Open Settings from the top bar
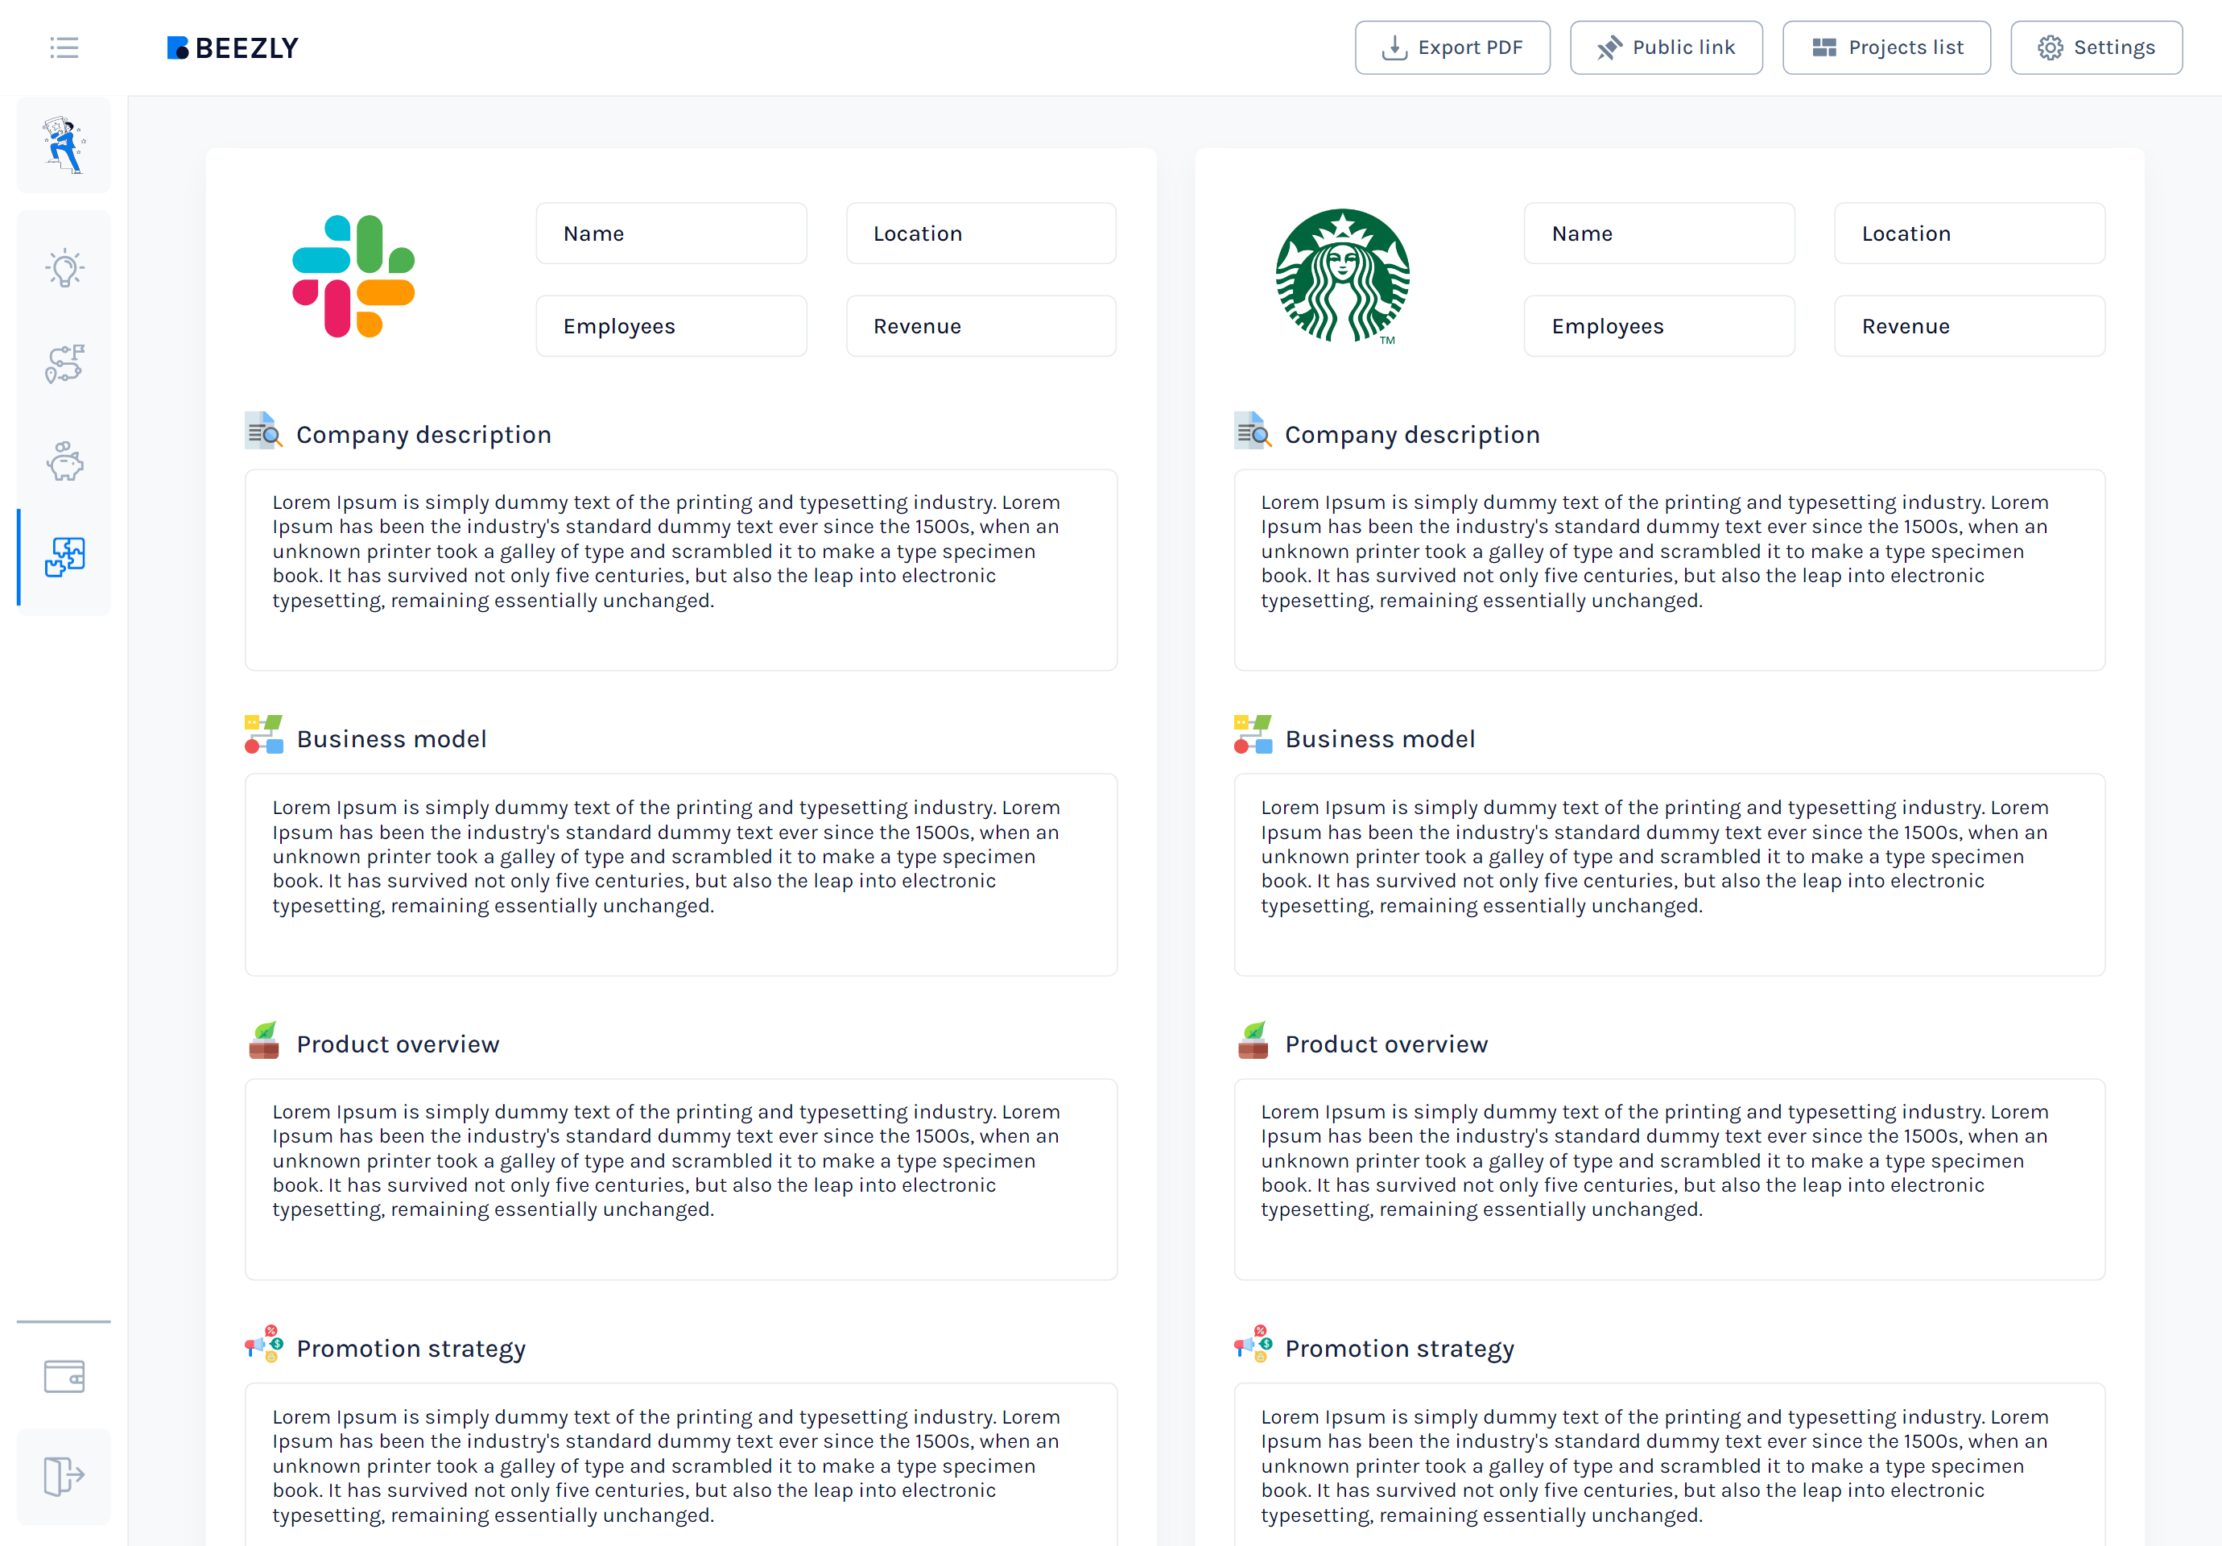2222x1546 pixels. coord(2096,47)
